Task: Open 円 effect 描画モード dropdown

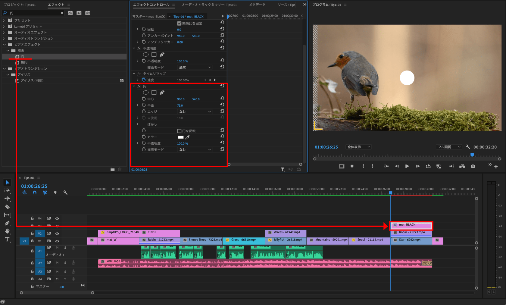Action: (x=195, y=149)
